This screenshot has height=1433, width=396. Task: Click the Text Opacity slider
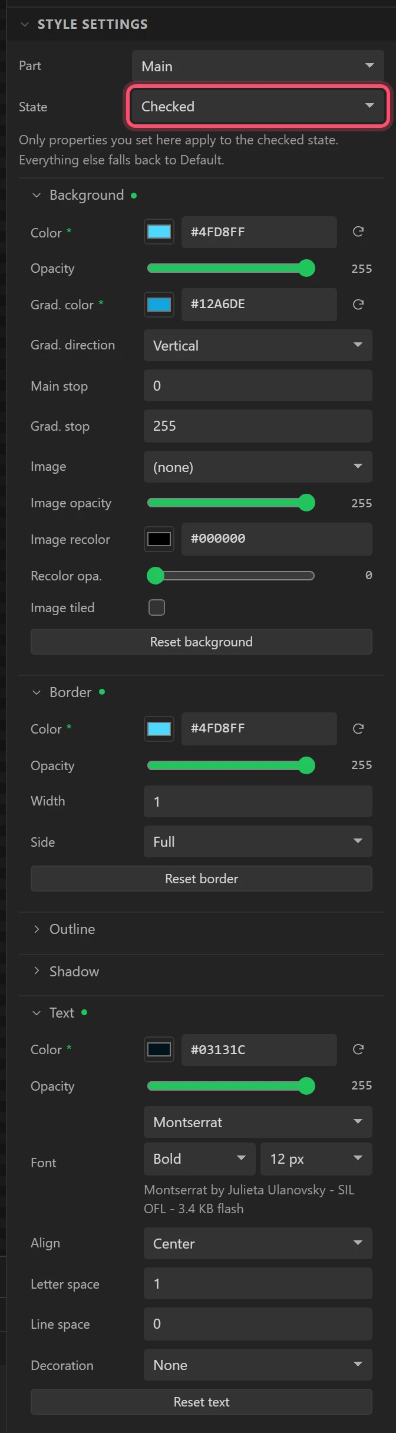coord(231,1086)
